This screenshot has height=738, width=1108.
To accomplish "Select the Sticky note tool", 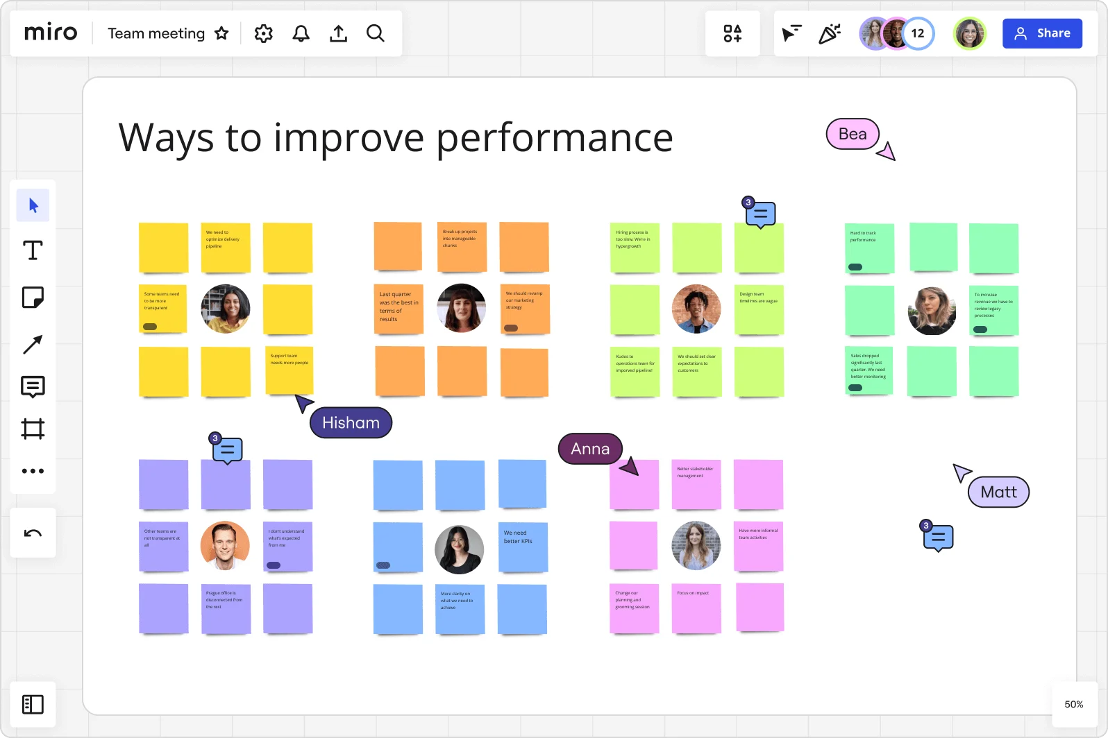I will (x=33, y=298).
